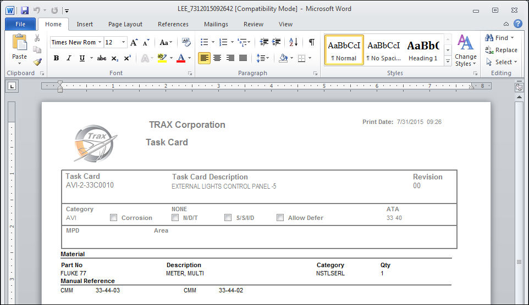This screenshot has height=305, width=529.
Task: Click the Shading paint bucket icon
Action: coord(283,58)
